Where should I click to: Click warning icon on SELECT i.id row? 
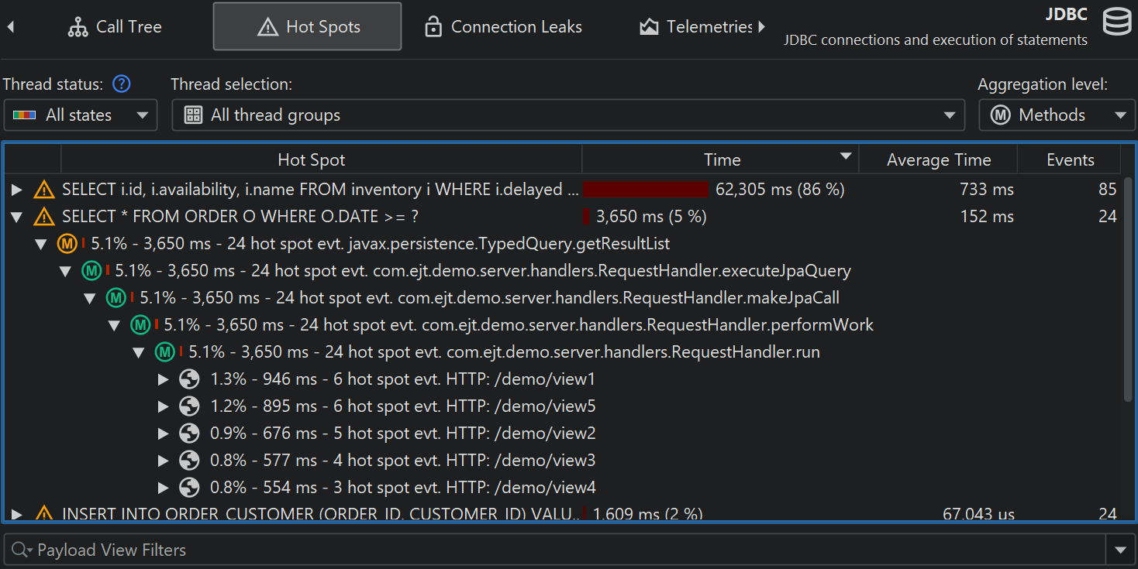44,190
